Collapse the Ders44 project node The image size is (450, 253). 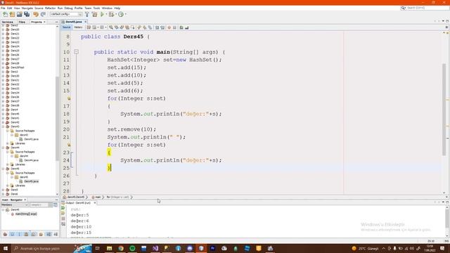pos(3,148)
